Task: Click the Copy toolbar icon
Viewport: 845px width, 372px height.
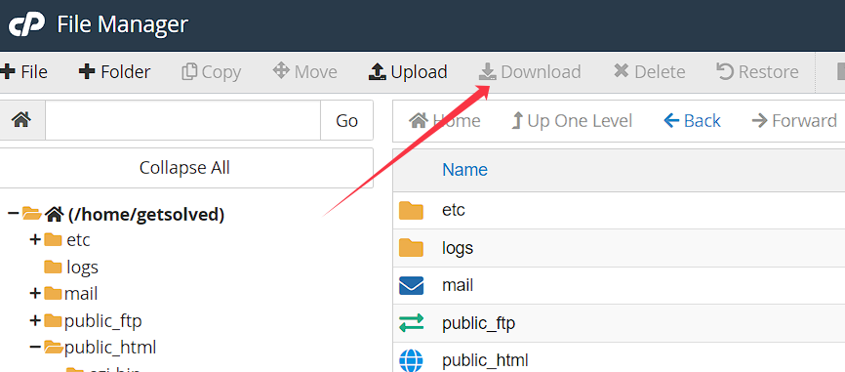Action: click(x=189, y=71)
